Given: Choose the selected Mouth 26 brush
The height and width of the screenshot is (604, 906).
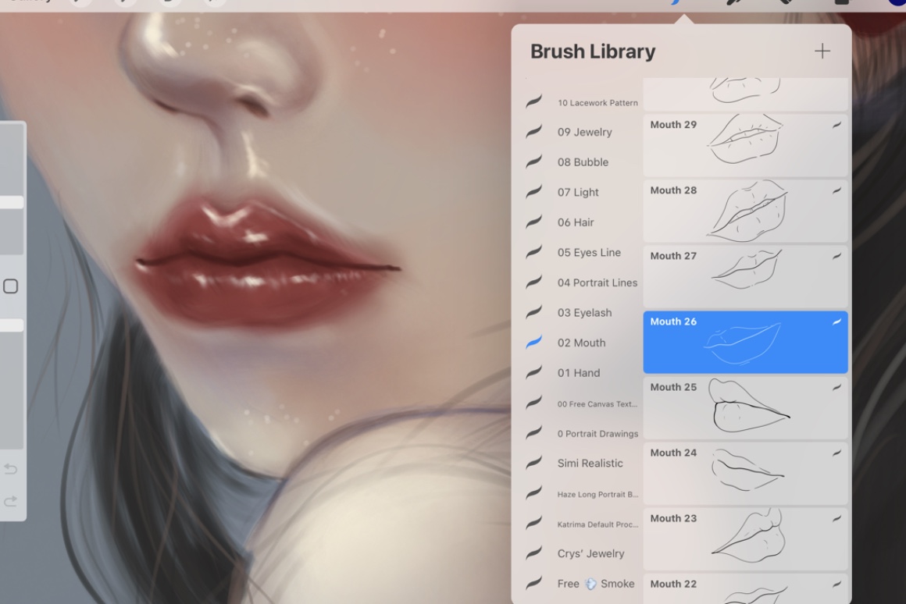Looking at the screenshot, I should click(745, 342).
